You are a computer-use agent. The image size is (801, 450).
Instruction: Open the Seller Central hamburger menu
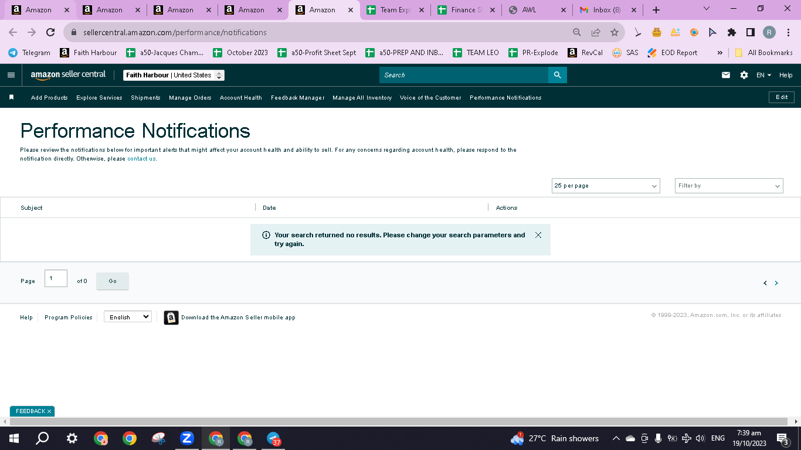pyautogui.click(x=11, y=75)
